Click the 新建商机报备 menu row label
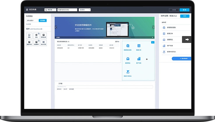Viewport: 215px width, 122px height. [x=171, y=28]
